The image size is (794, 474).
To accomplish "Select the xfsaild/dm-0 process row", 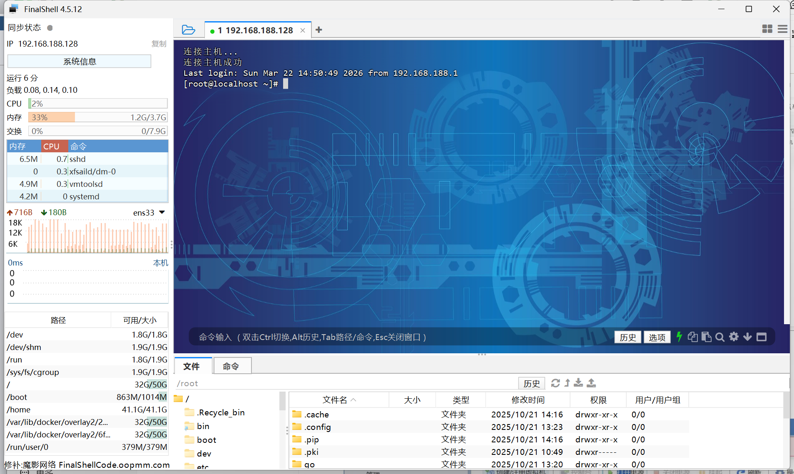I will point(87,171).
